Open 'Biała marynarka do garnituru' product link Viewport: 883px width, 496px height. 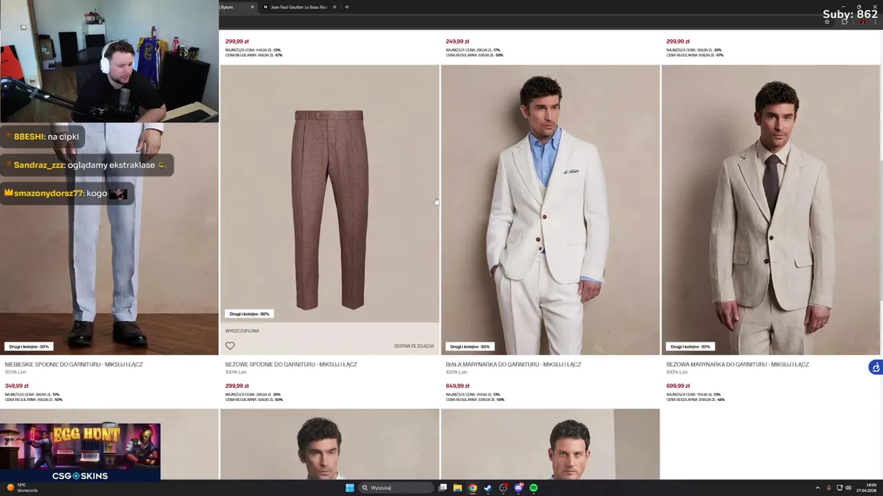pos(513,364)
